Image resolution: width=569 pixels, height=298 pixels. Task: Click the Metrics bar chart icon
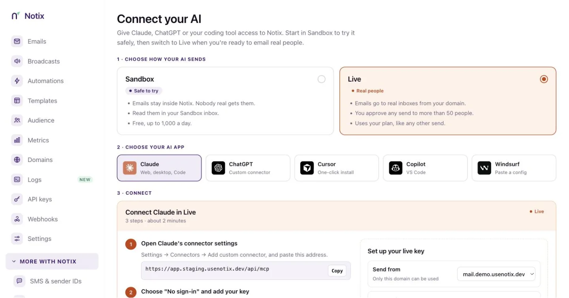17,140
